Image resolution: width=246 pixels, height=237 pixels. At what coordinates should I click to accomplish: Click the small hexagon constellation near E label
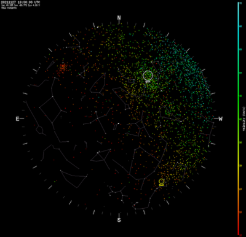(x=39, y=130)
